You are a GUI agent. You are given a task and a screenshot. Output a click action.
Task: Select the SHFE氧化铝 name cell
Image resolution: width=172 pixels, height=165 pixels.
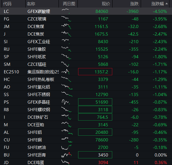point(39,87)
